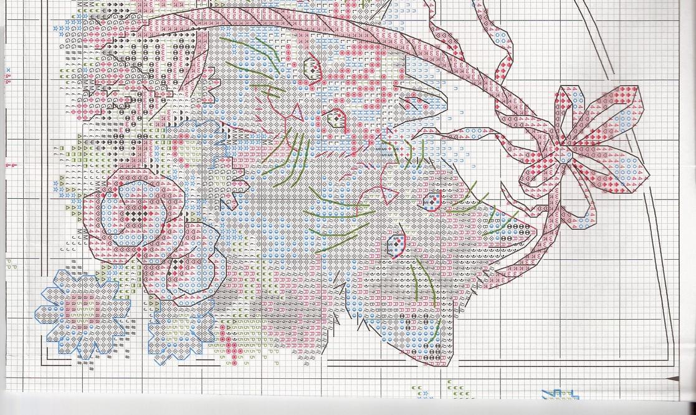Click the upper kitten's pink triangular nose

[295, 112]
